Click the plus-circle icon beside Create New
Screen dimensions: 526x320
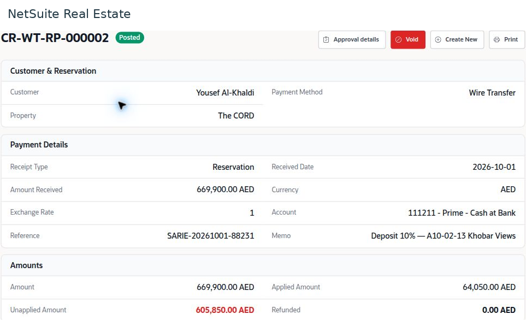coord(438,39)
